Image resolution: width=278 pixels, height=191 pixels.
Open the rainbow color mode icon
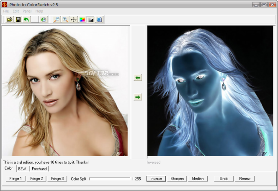pos(82,19)
